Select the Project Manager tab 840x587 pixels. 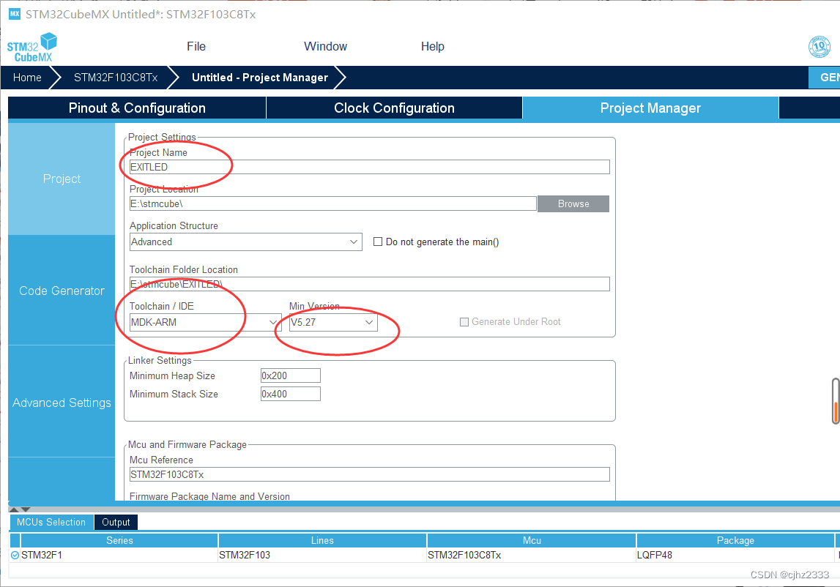click(650, 108)
